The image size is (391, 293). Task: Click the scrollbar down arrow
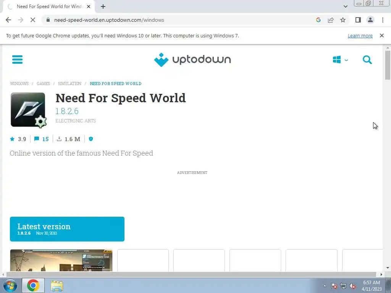click(388, 268)
